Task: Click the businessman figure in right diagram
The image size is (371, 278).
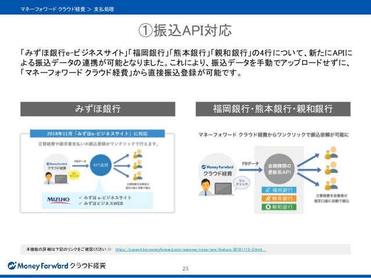Action: tap(206, 187)
